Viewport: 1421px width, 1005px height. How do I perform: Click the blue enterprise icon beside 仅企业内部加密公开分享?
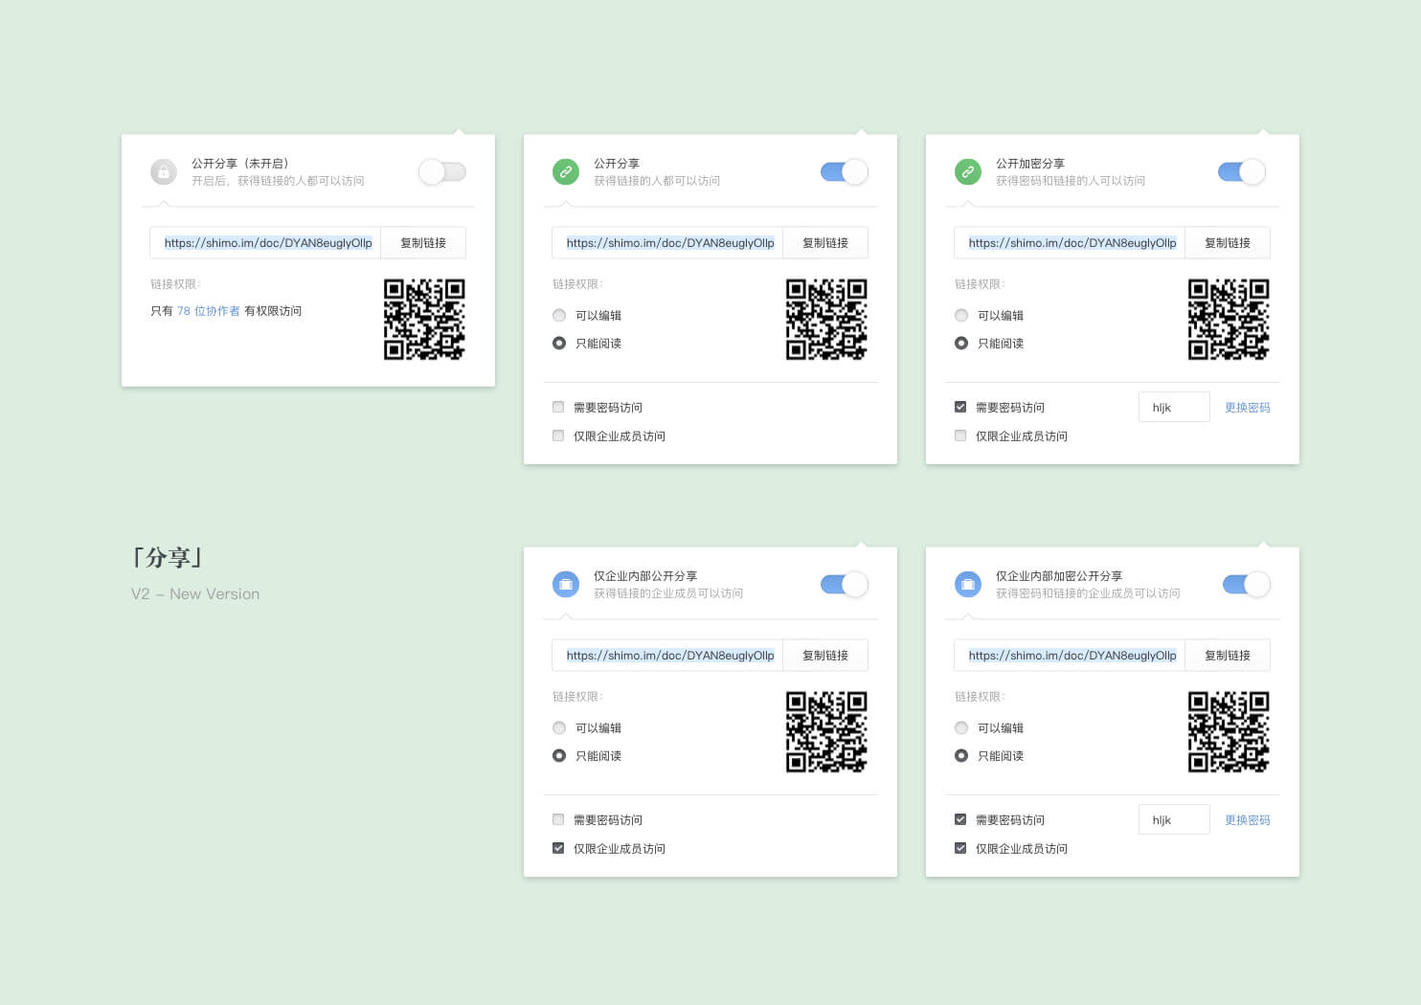(968, 584)
